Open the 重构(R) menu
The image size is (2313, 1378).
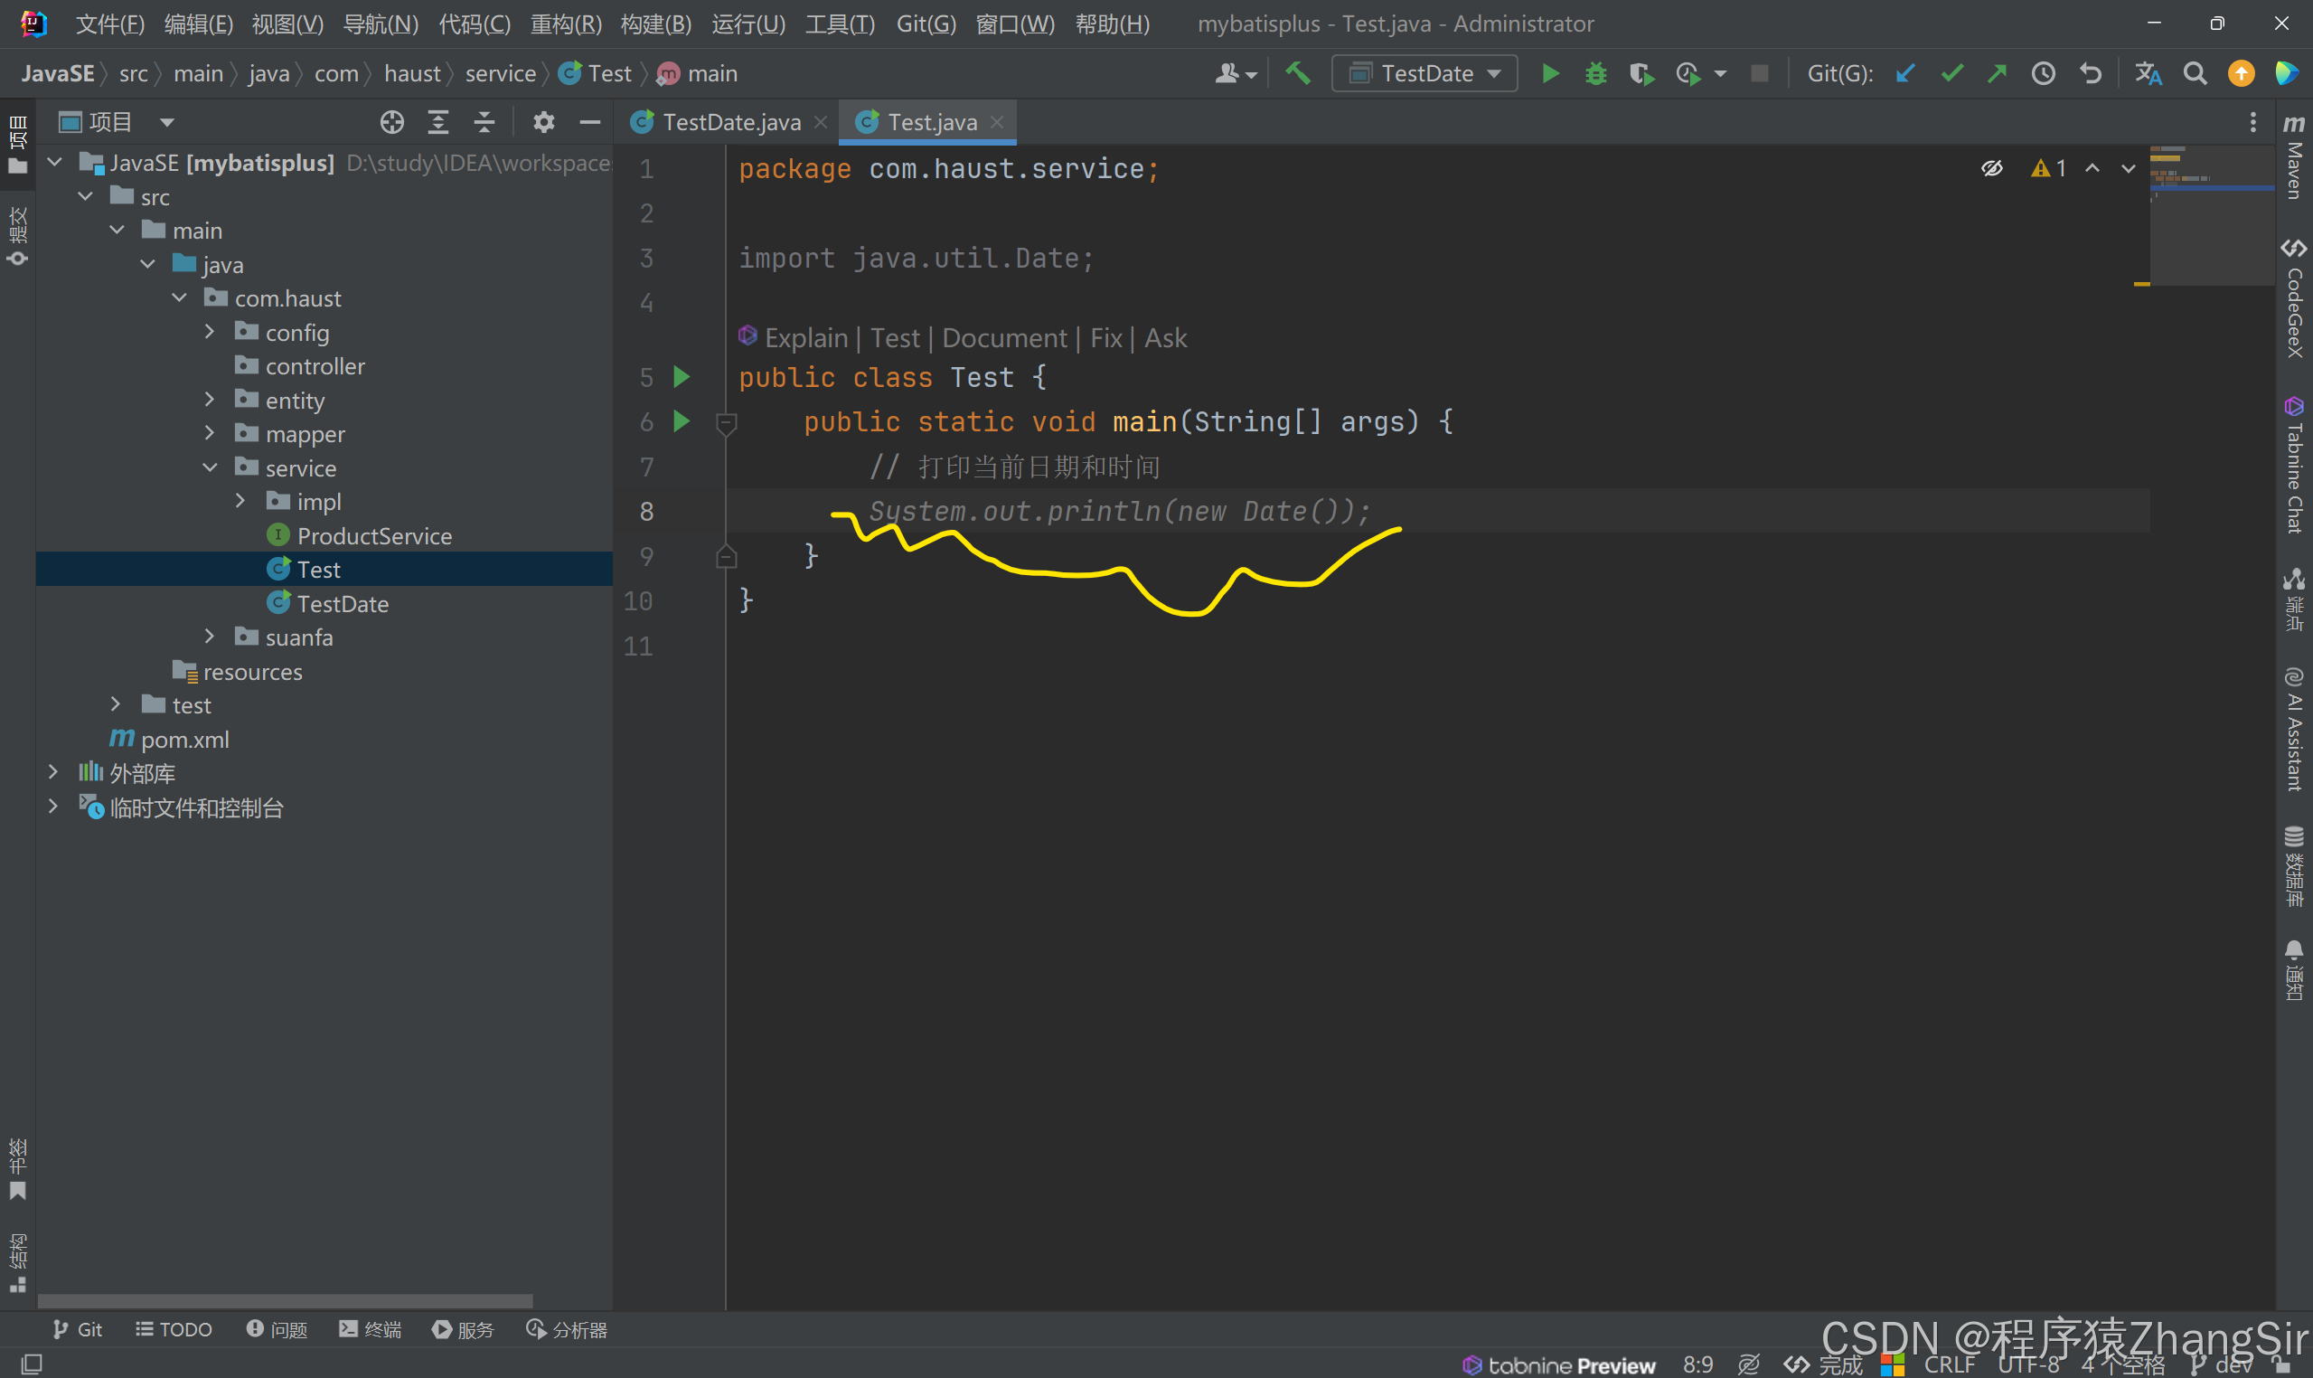(x=565, y=24)
